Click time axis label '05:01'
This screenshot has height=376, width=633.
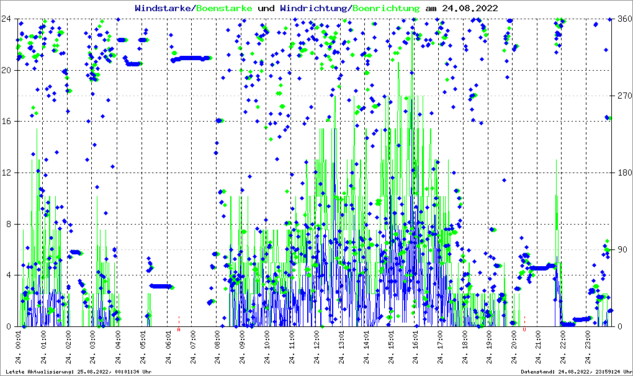[x=142, y=341]
